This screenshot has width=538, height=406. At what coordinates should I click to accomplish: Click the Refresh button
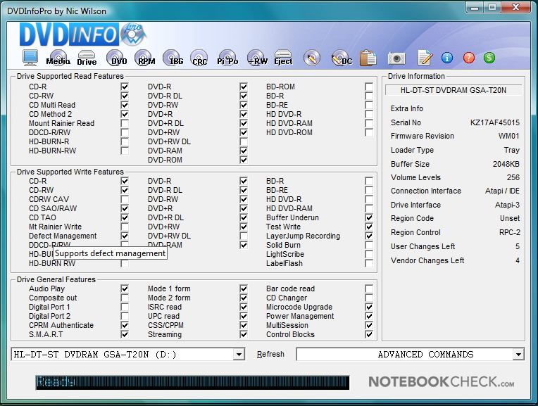(x=270, y=354)
